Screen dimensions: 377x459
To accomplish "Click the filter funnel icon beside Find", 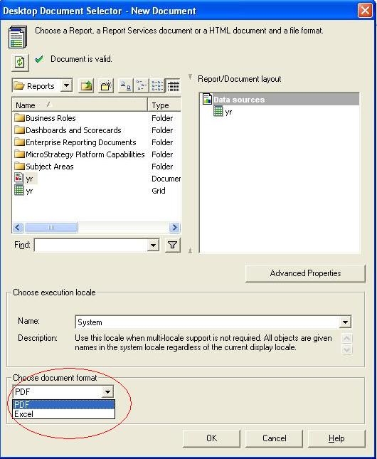I will pos(173,245).
